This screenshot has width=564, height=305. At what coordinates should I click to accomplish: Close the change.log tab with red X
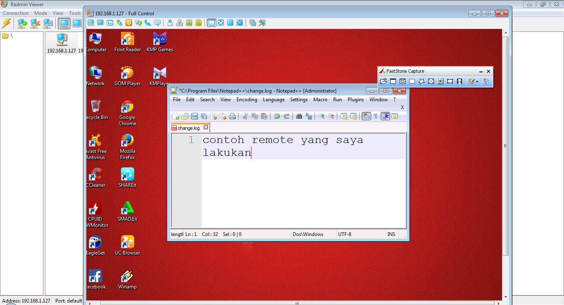[x=206, y=127]
